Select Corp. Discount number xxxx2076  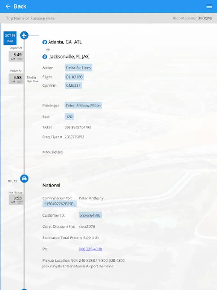[x=87, y=227]
